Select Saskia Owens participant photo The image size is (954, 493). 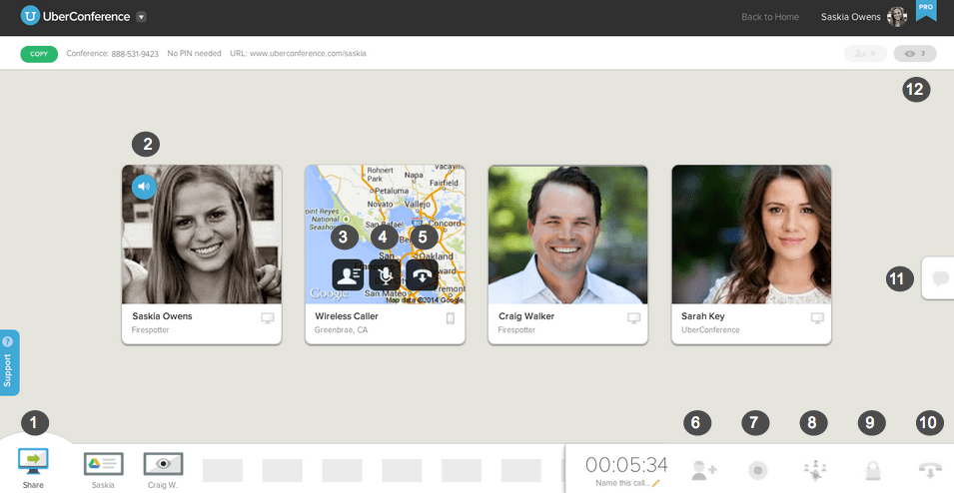click(x=202, y=235)
